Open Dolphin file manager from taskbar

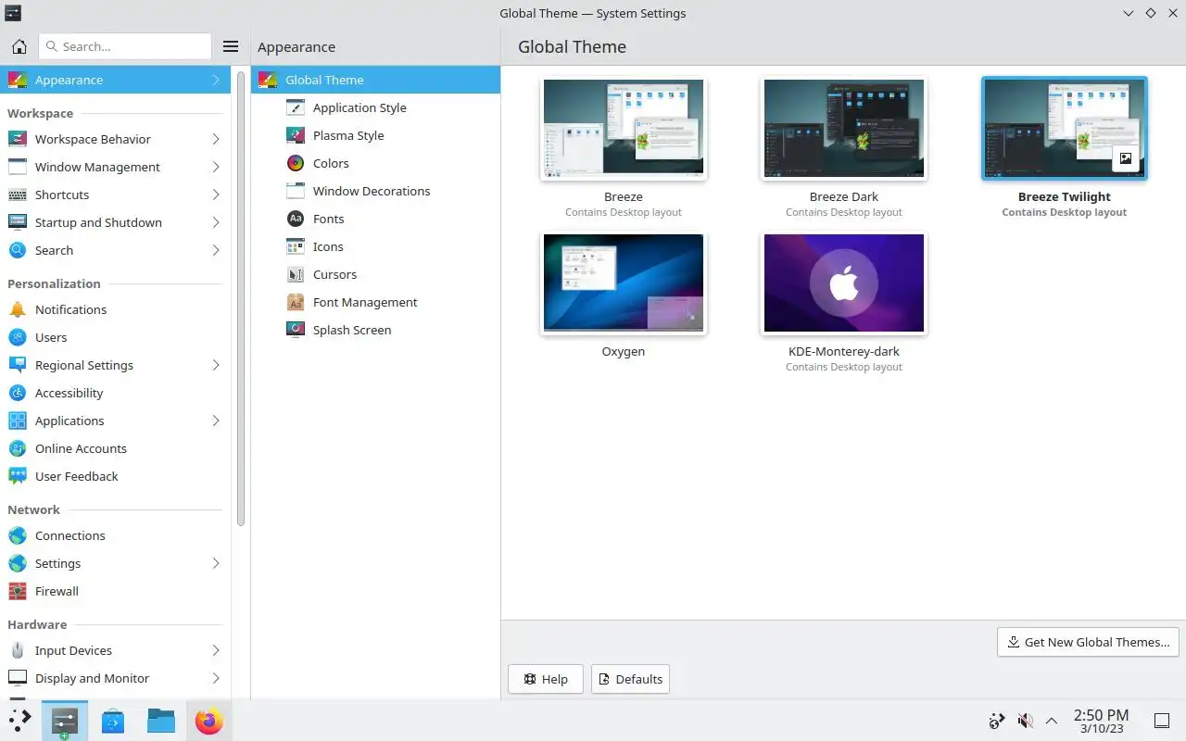(x=161, y=721)
